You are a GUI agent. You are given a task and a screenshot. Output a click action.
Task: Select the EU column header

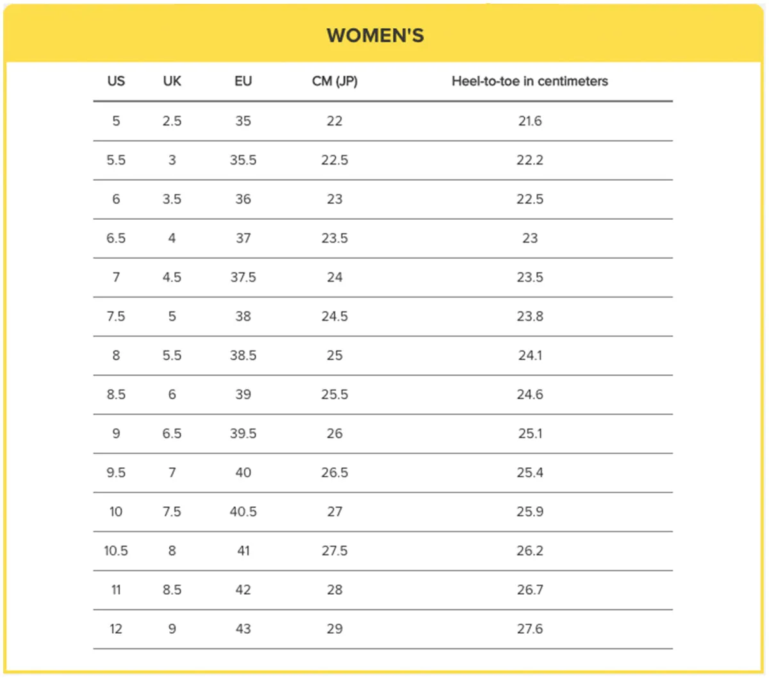coord(243,81)
